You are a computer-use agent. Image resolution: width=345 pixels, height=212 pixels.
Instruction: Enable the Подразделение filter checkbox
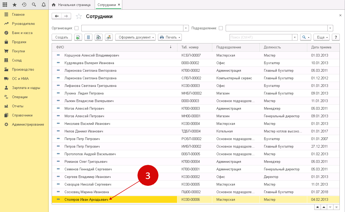pyautogui.click(x=221, y=28)
